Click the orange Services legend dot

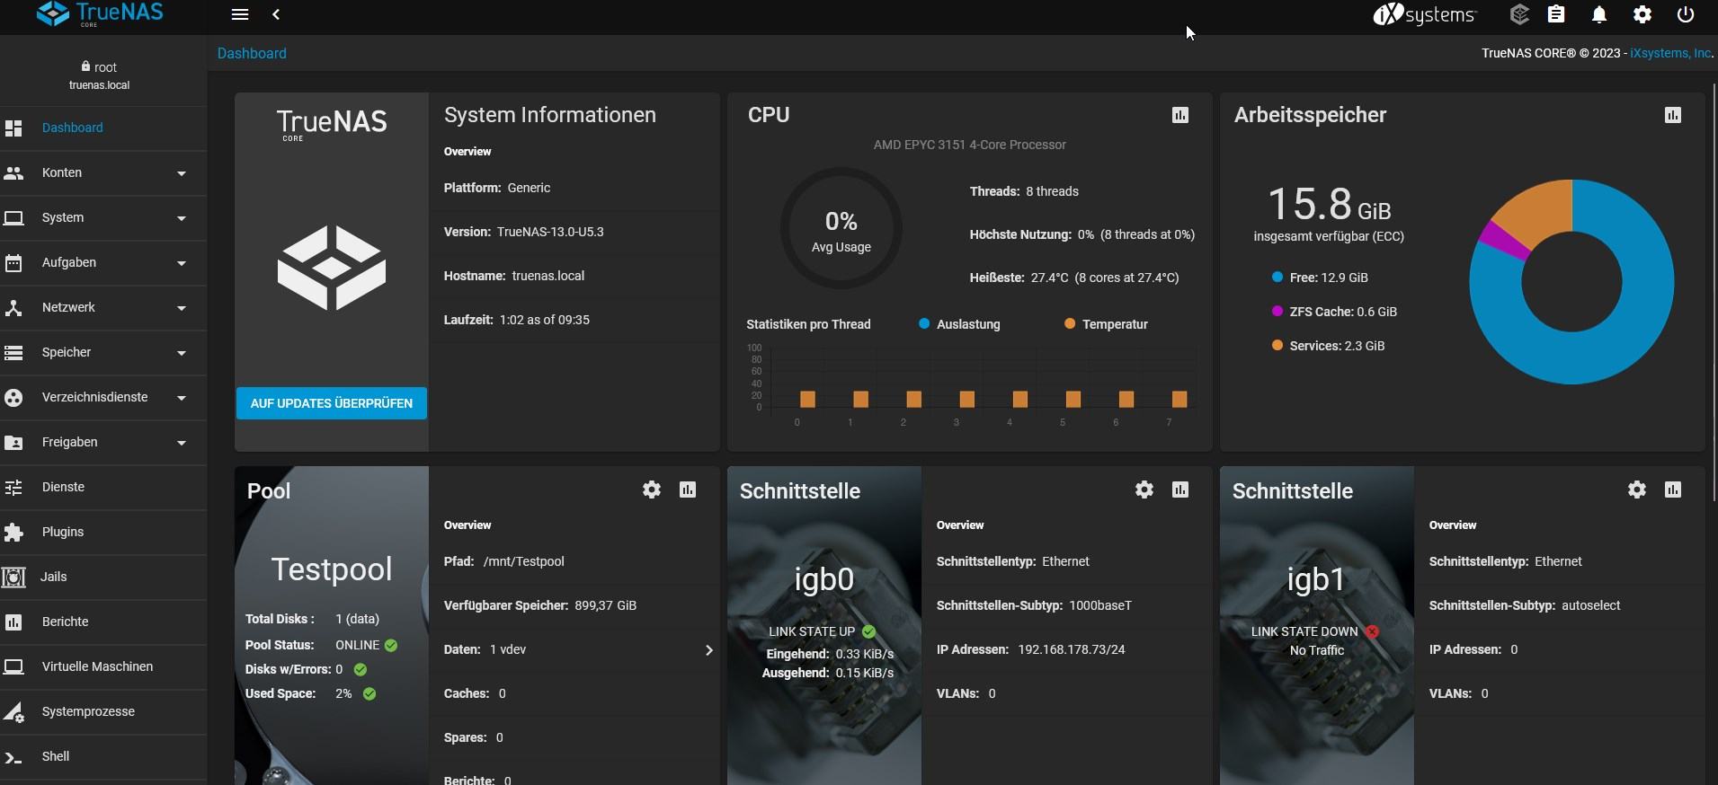[x=1277, y=345]
